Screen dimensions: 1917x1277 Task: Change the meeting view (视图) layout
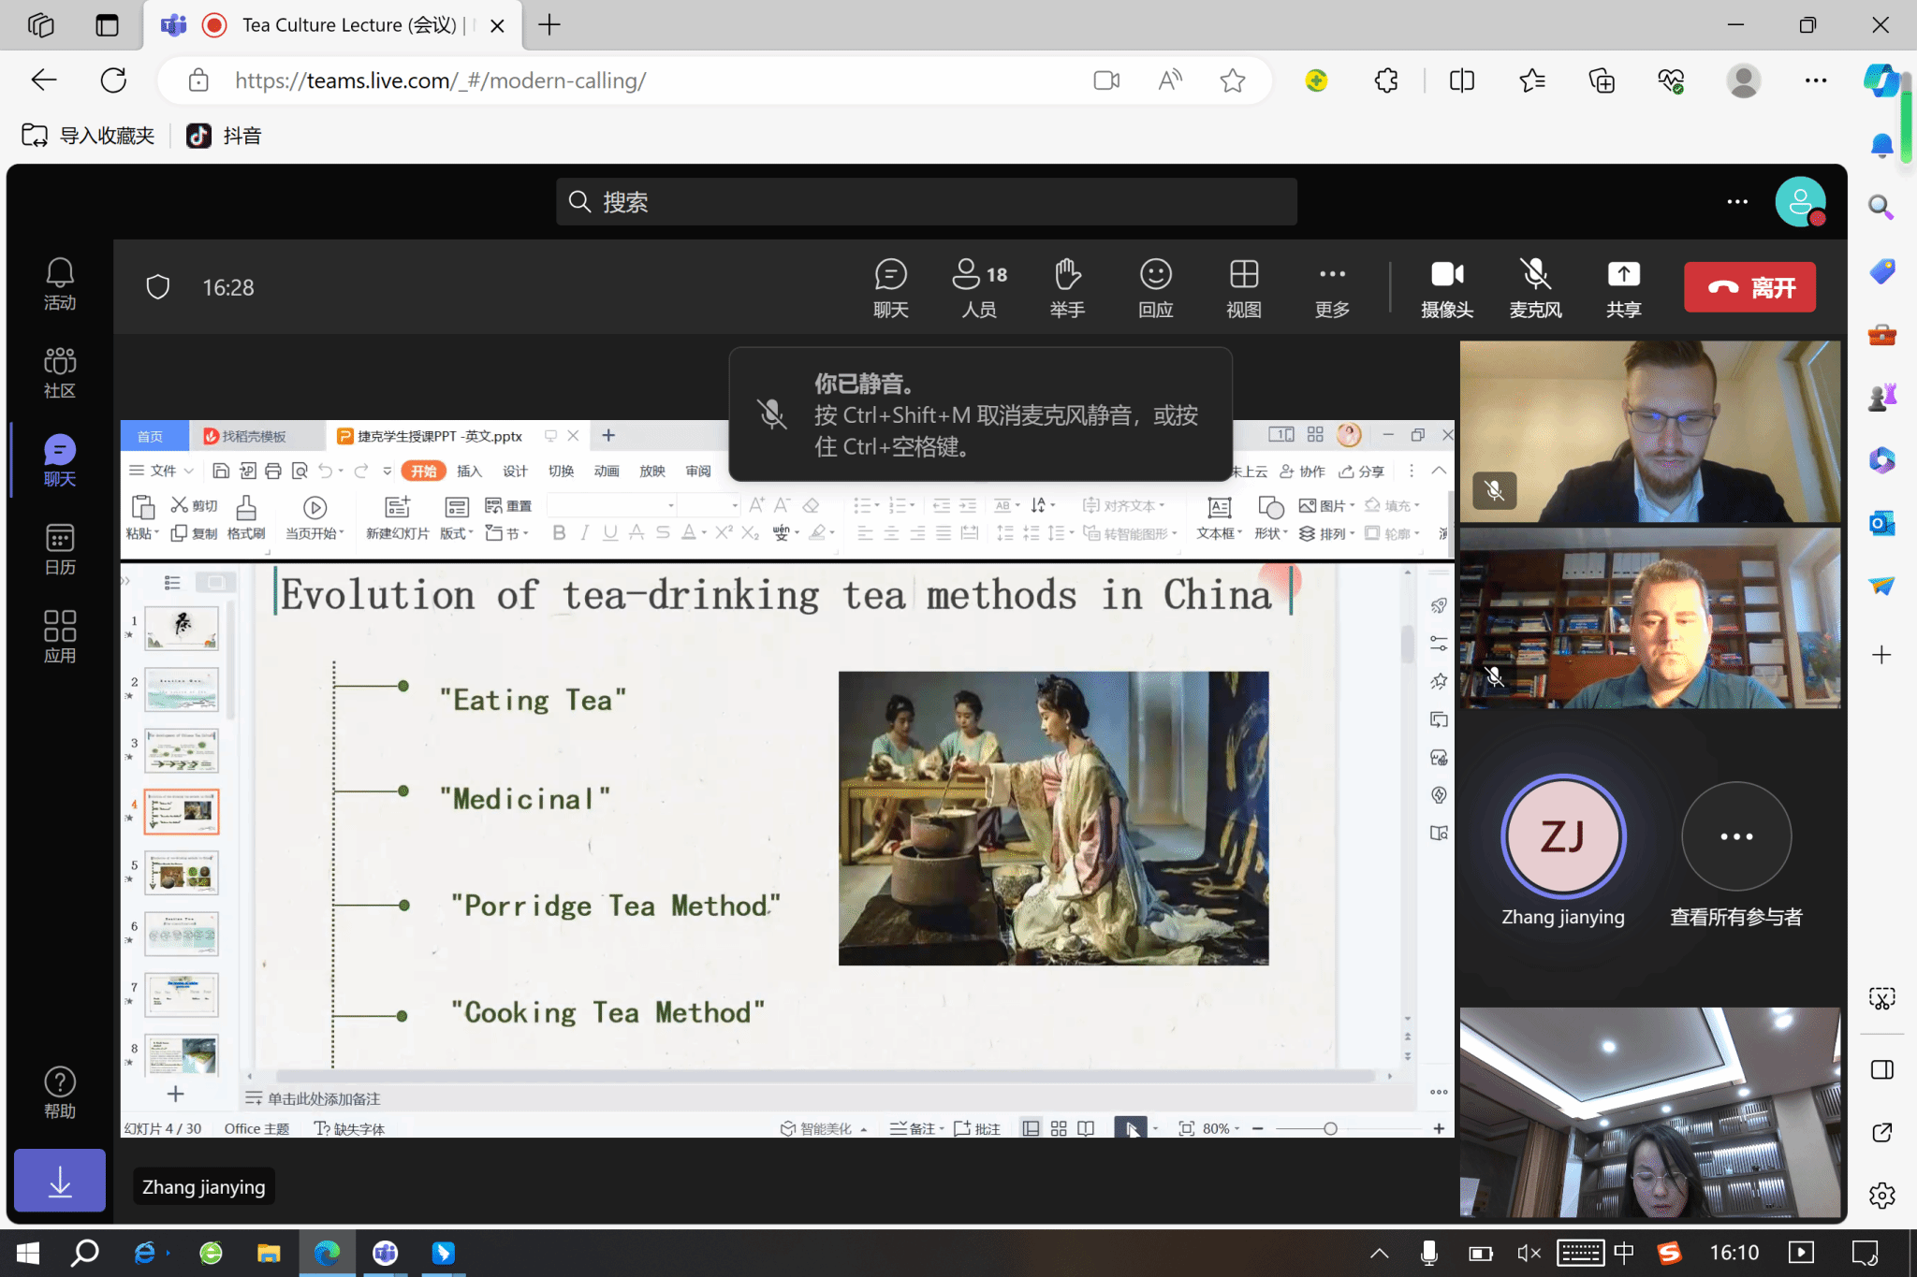1243,287
